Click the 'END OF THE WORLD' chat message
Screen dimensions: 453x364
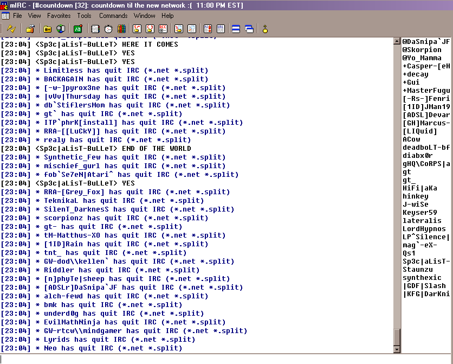[156, 148]
